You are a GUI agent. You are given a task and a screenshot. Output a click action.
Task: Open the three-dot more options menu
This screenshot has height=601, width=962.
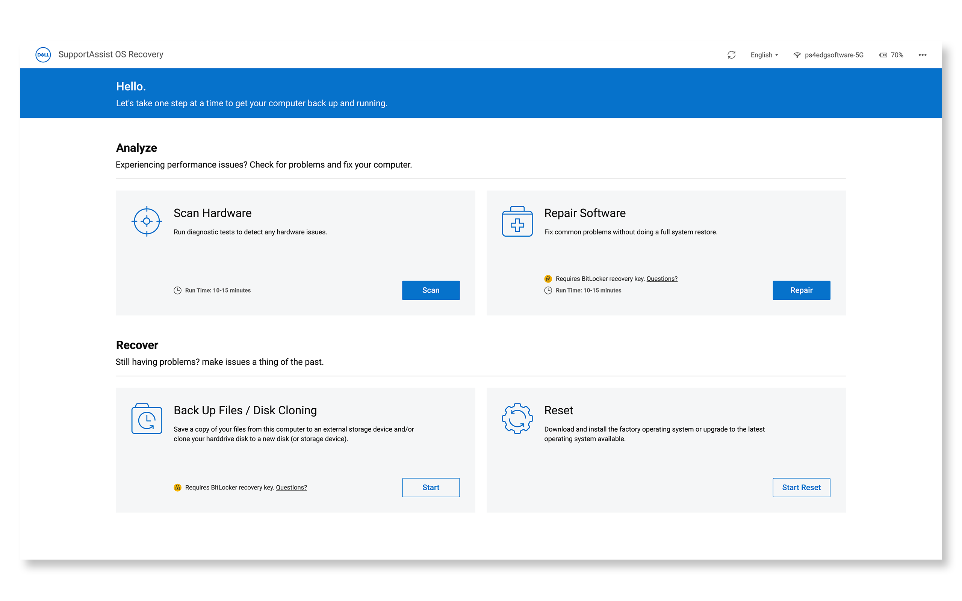(922, 55)
